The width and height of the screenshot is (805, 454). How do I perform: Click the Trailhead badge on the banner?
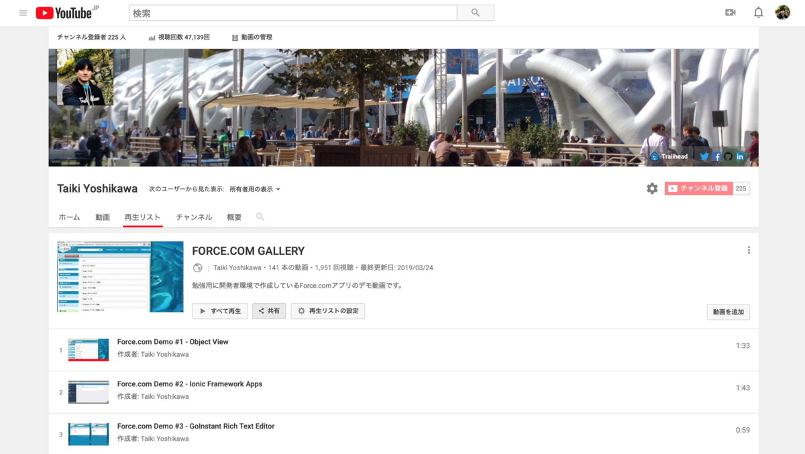pyautogui.click(x=669, y=156)
